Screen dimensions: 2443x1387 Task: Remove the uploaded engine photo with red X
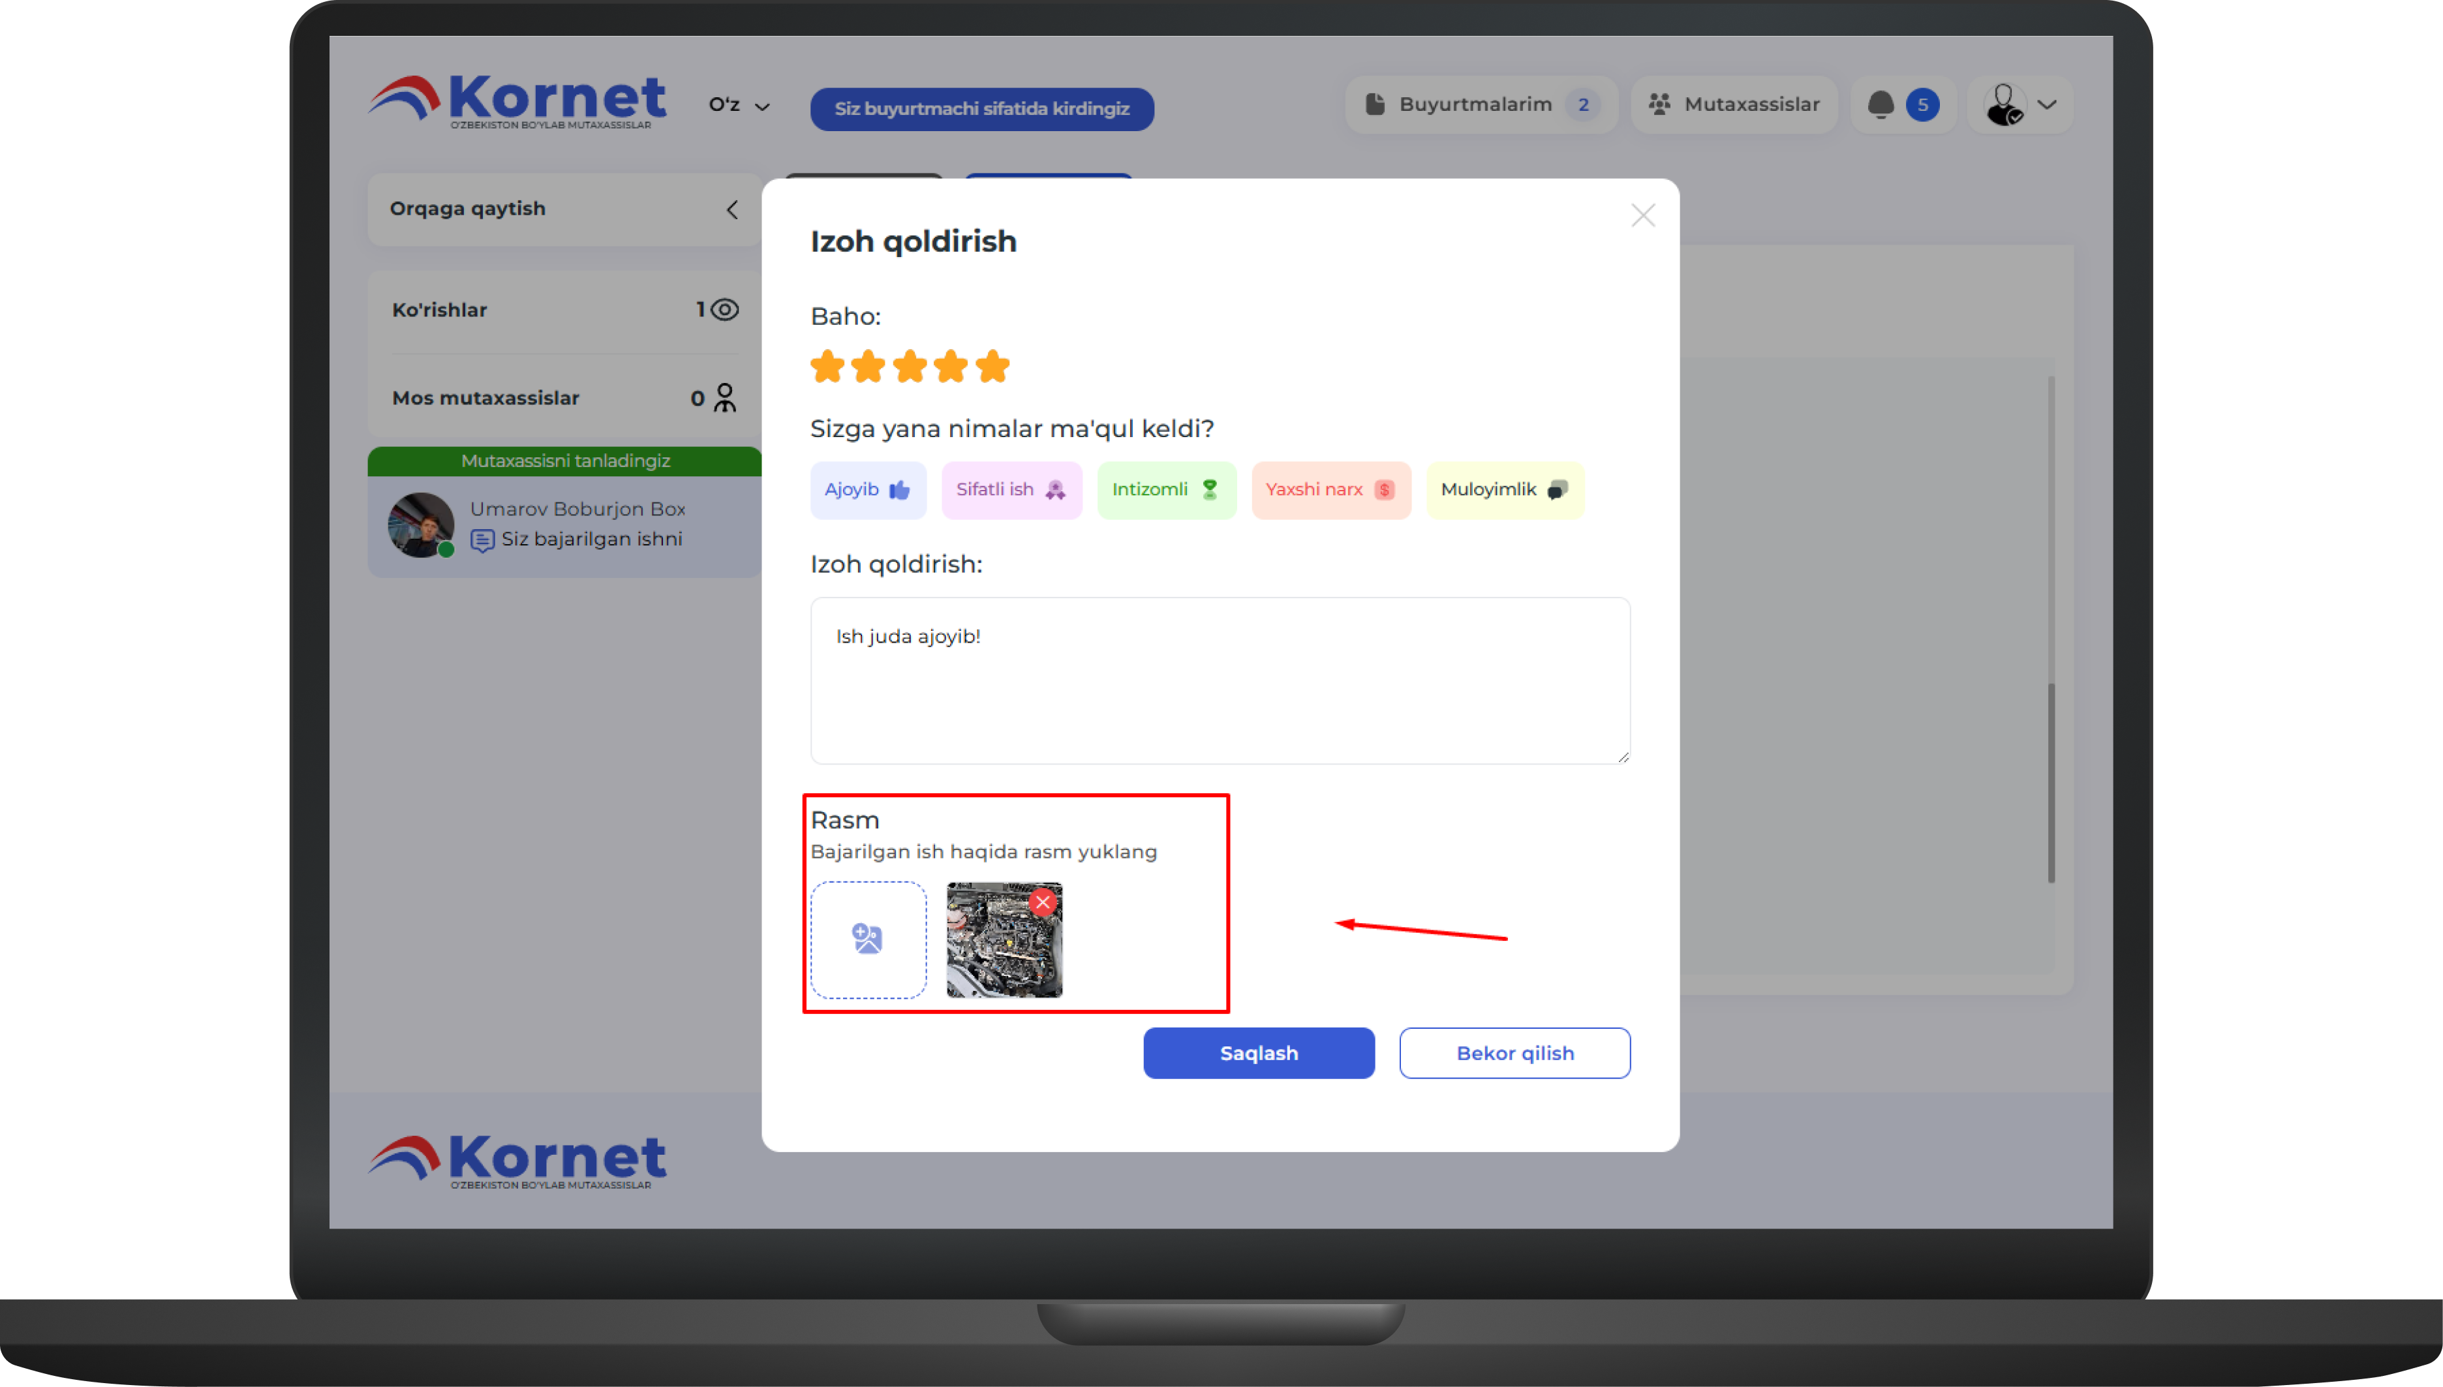(x=1043, y=901)
